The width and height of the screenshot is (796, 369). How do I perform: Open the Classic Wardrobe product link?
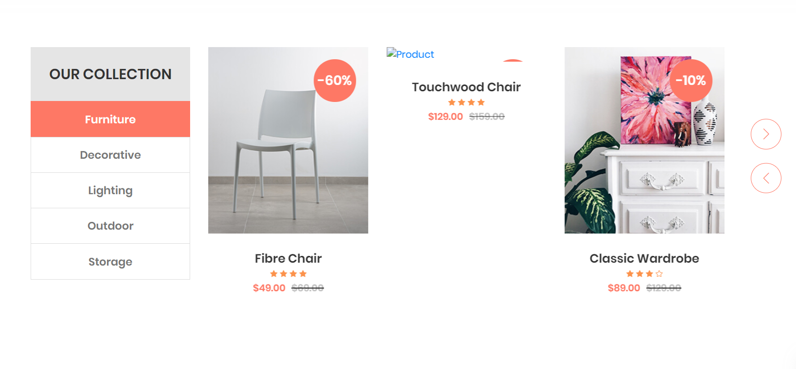click(x=644, y=258)
